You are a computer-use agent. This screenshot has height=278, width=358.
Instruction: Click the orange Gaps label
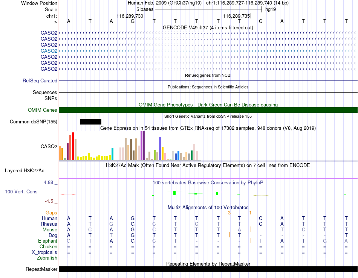(51, 213)
